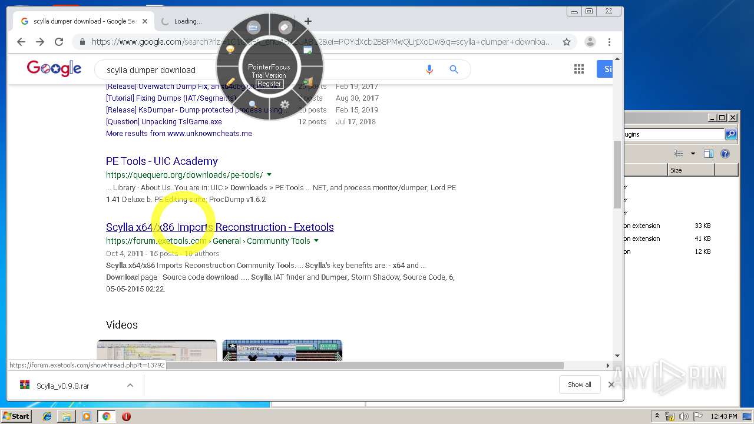
Task: Open Unpacking TslGame.exe question link
Action: click(164, 122)
